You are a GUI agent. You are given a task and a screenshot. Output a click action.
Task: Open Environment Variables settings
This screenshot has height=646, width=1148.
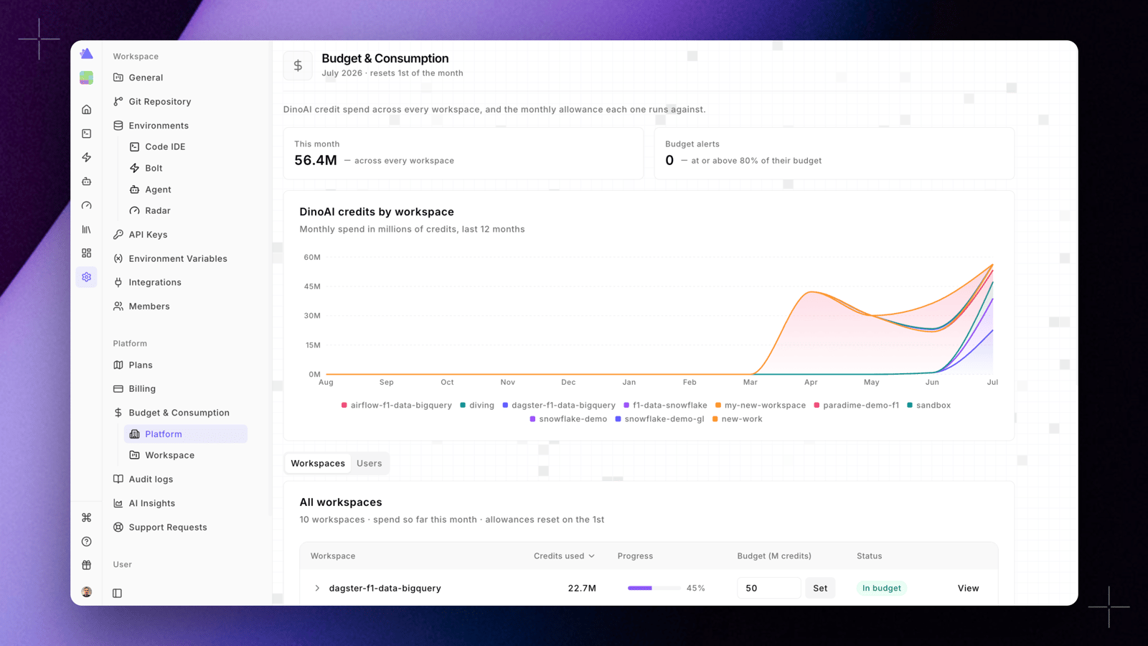(179, 258)
